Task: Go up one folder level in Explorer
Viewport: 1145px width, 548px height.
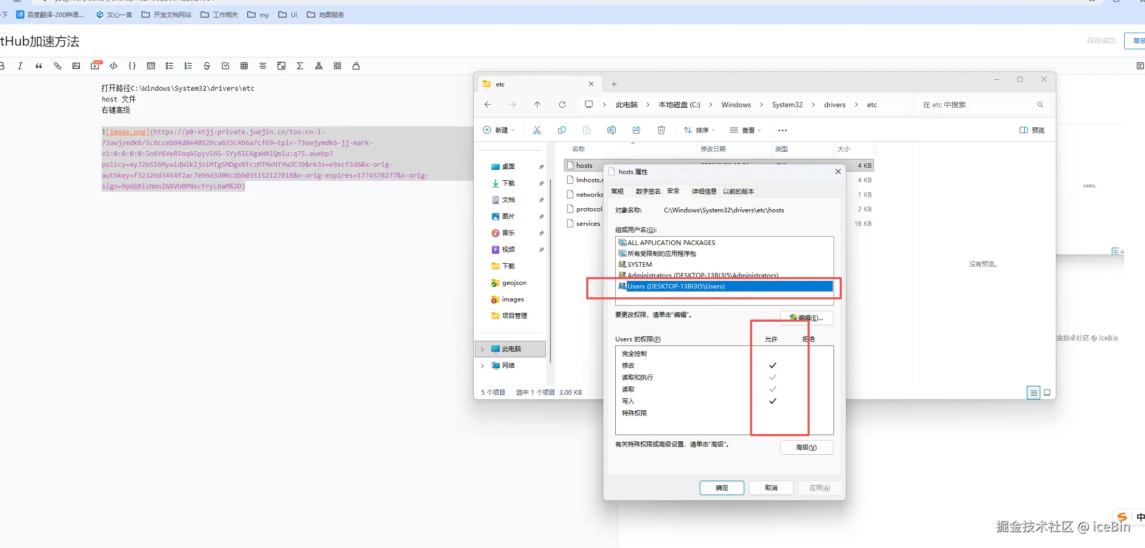Action: point(538,105)
